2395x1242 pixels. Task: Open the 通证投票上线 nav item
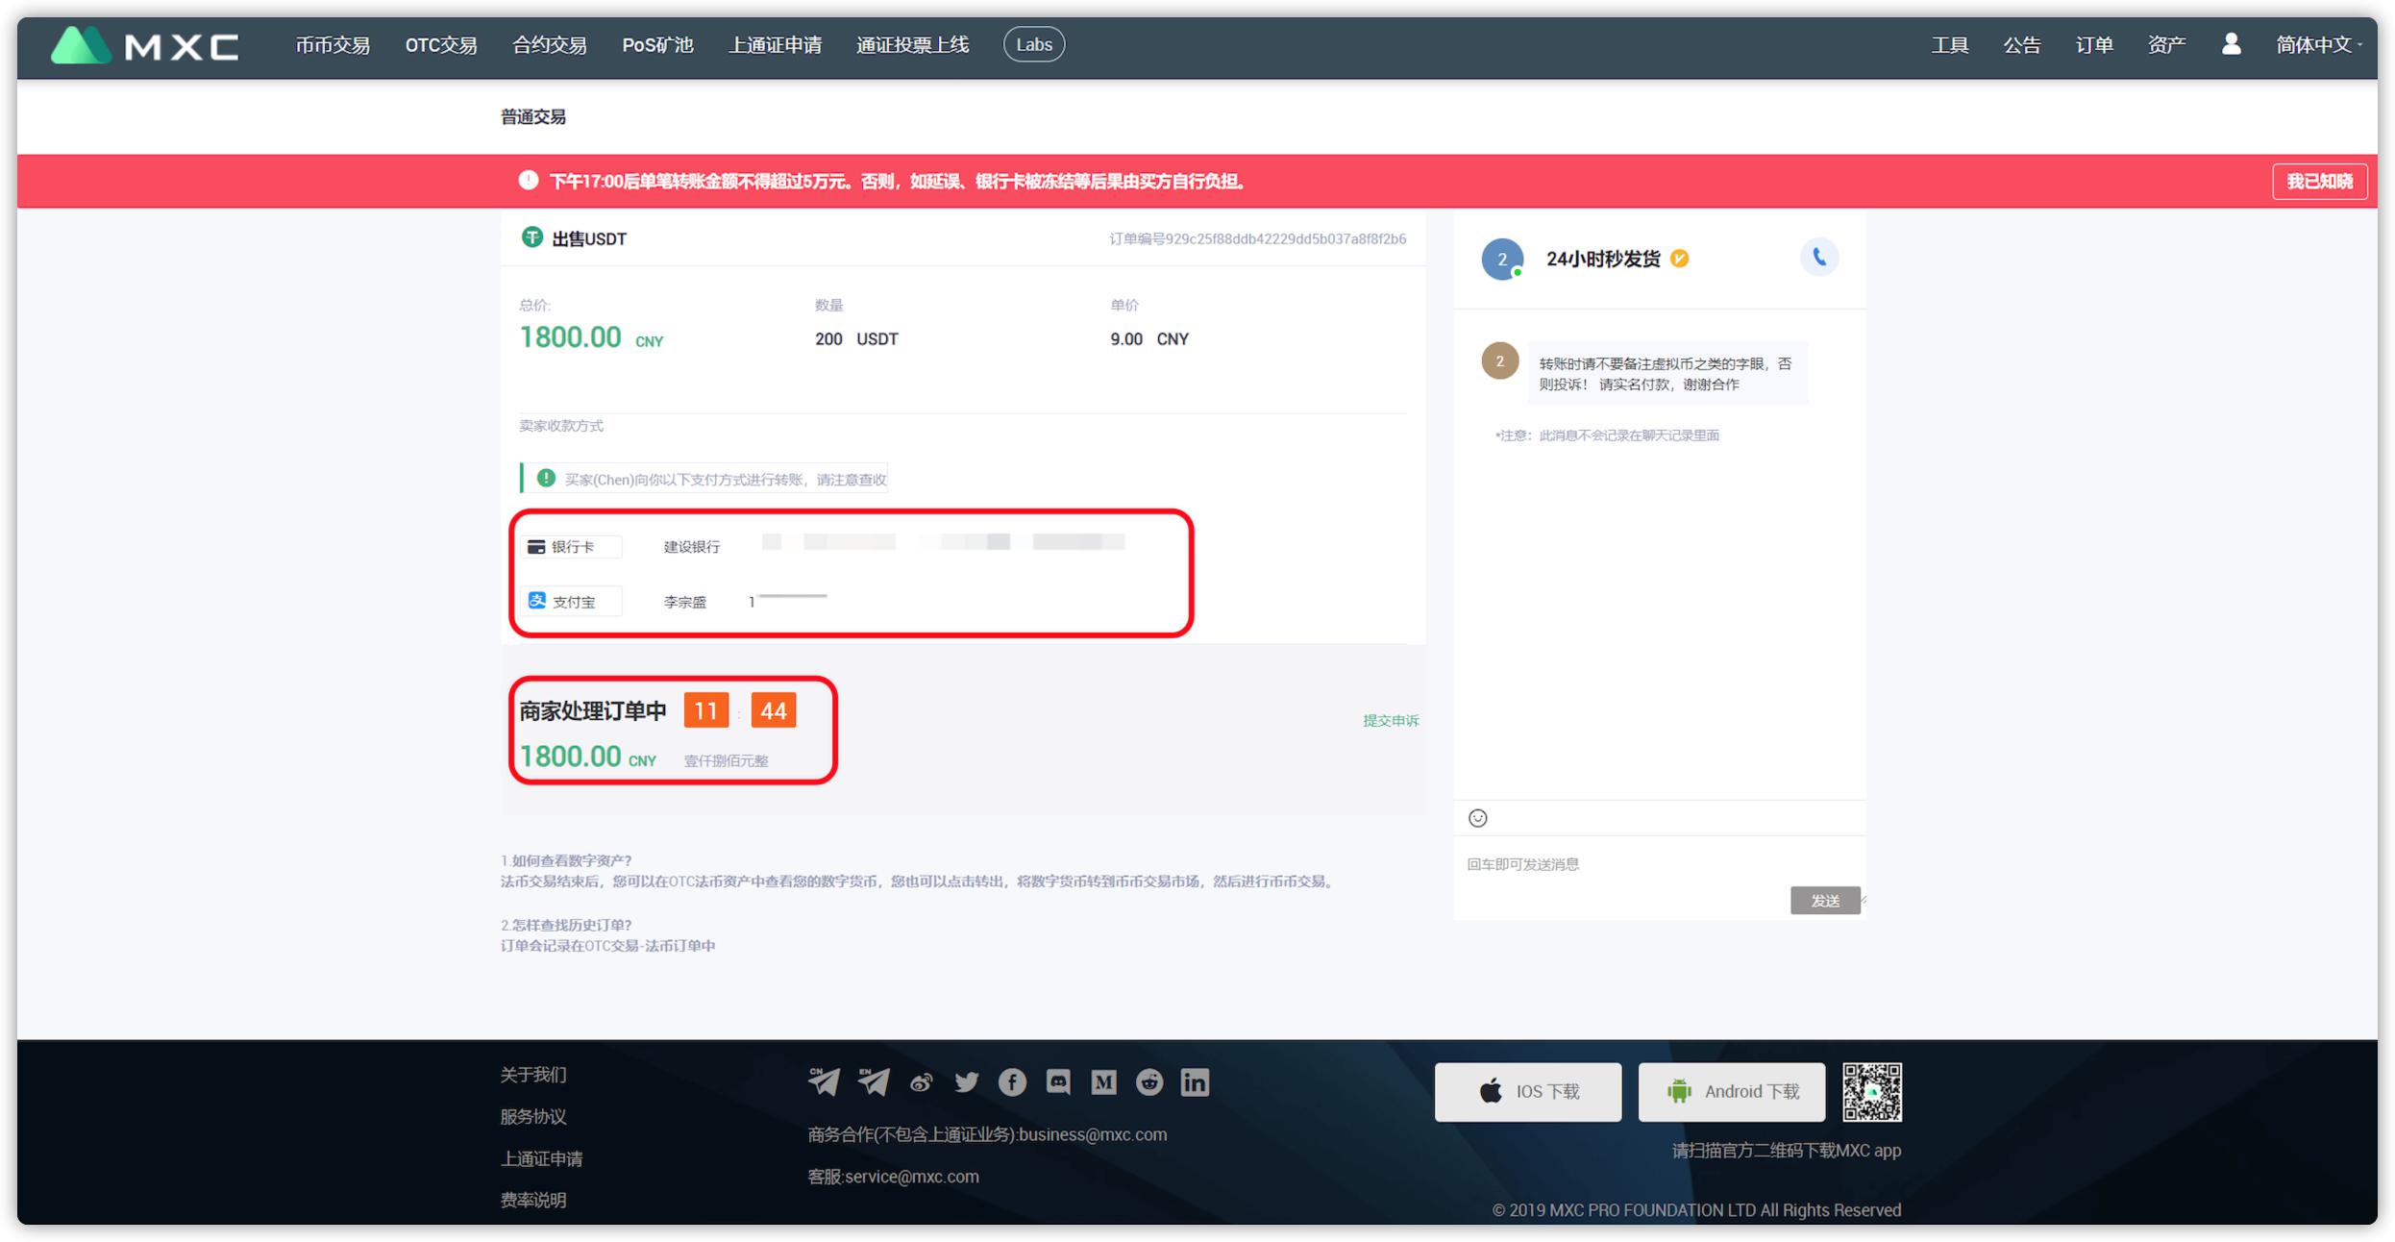pos(912,45)
